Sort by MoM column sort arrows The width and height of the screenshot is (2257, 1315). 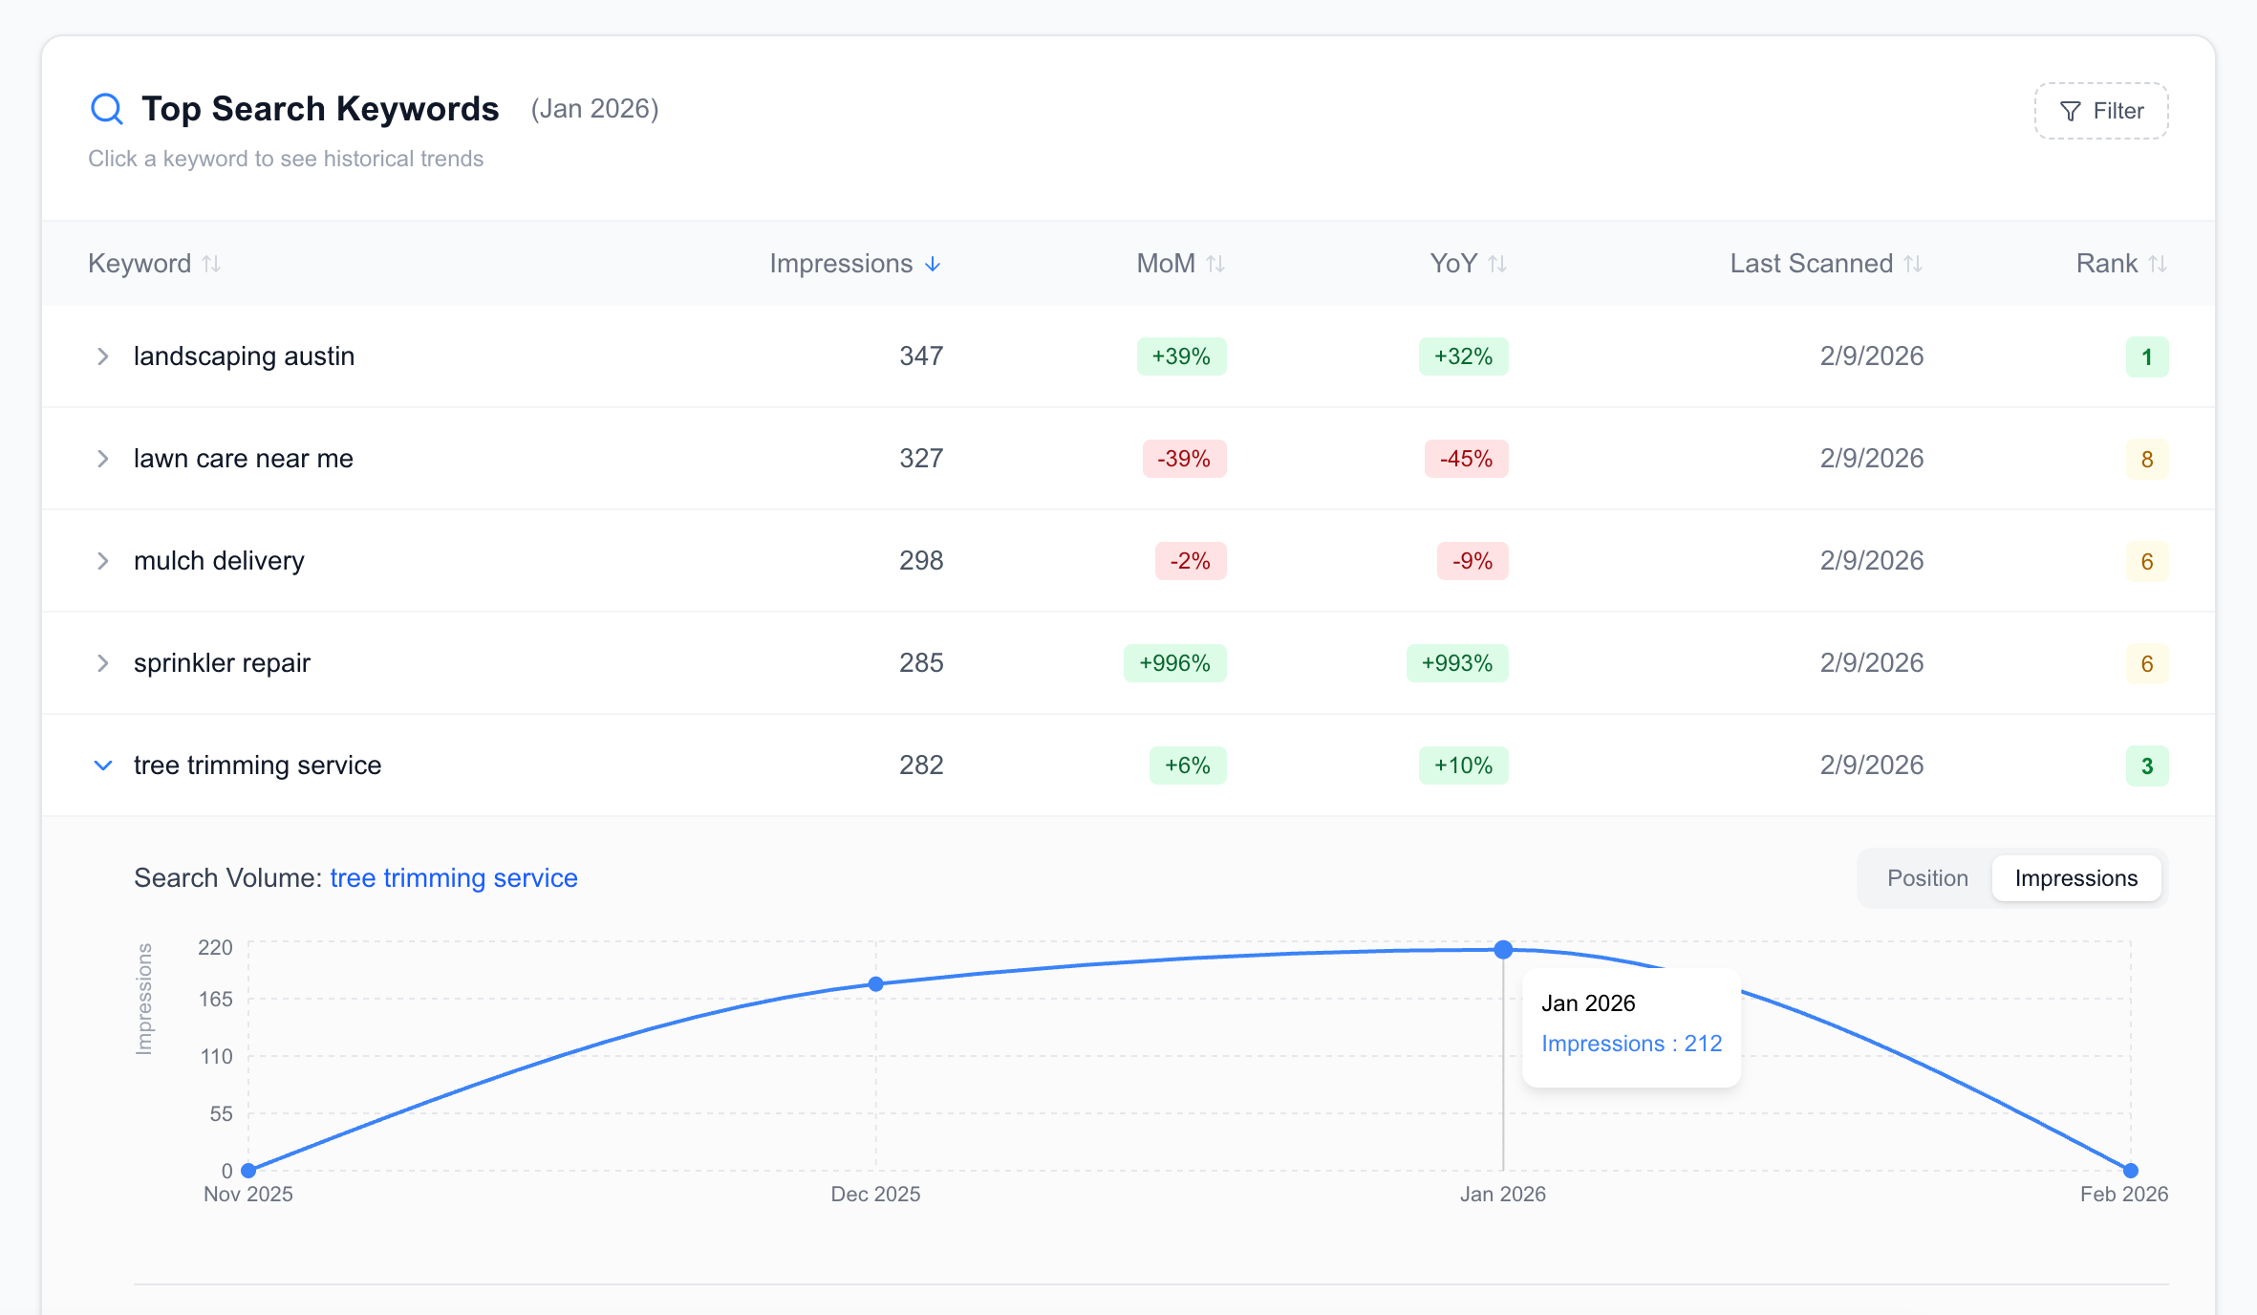pyautogui.click(x=1215, y=264)
